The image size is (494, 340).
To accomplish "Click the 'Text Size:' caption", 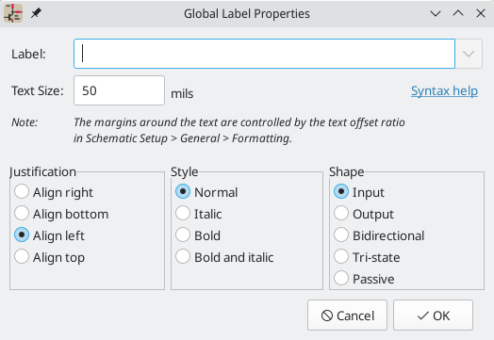I will [x=38, y=91].
